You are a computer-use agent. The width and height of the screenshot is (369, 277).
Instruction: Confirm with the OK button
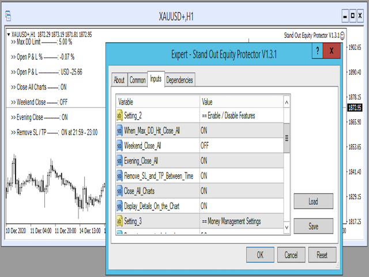pos(260,254)
